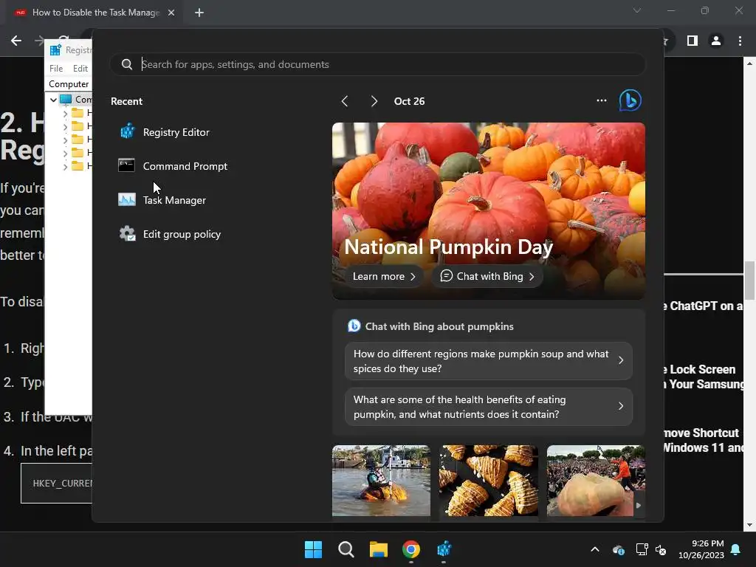Screen dimensions: 756x567
Task: Open a new Chrome tab
Action: click(x=199, y=13)
